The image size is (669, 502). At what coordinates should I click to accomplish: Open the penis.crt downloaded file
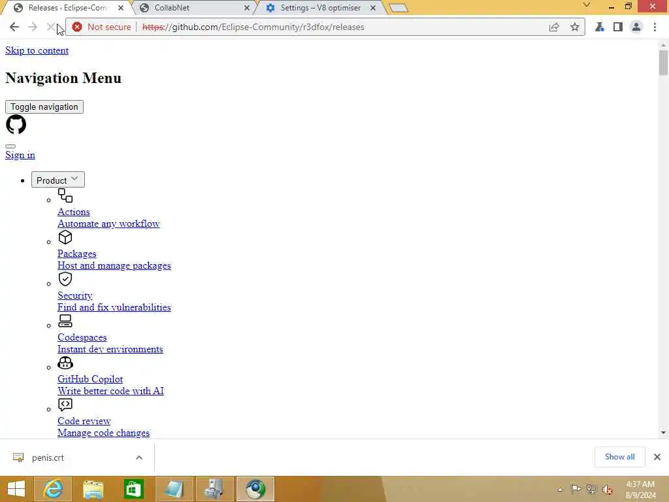coord(48,458)
